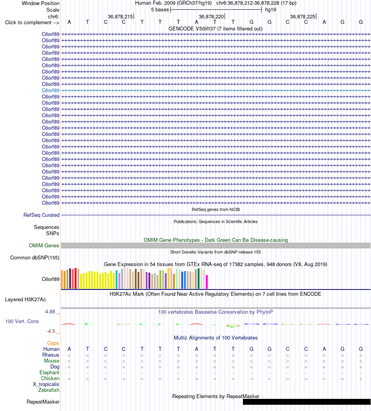Screen dimensions: 371x411
Task: Click the dark green GTEx expression bar
Action: click(x=199, y=279)
